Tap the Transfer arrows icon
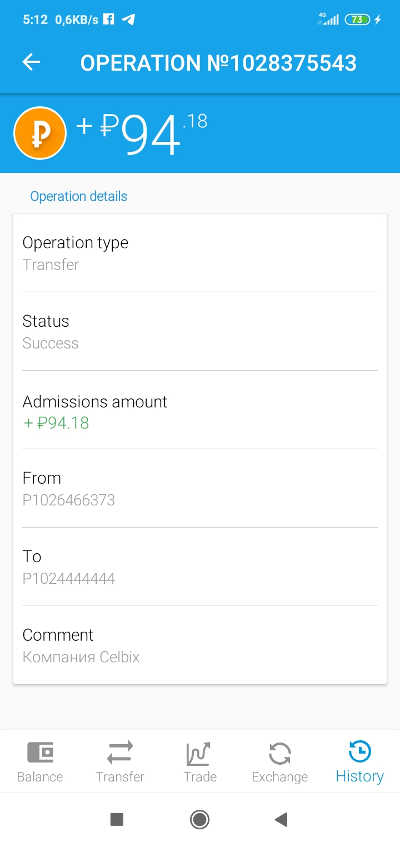Viewport: 400px width, 846px height. 120,752
